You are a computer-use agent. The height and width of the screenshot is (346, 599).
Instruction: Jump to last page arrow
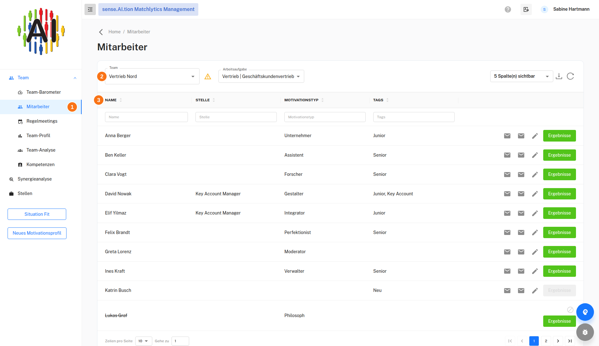click(570, 341)
